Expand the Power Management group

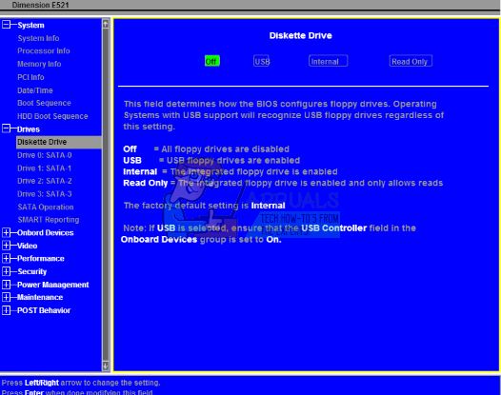[6, 285]
